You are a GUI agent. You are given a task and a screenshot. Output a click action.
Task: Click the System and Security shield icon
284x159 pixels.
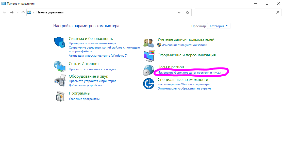(x=60, y=42)
